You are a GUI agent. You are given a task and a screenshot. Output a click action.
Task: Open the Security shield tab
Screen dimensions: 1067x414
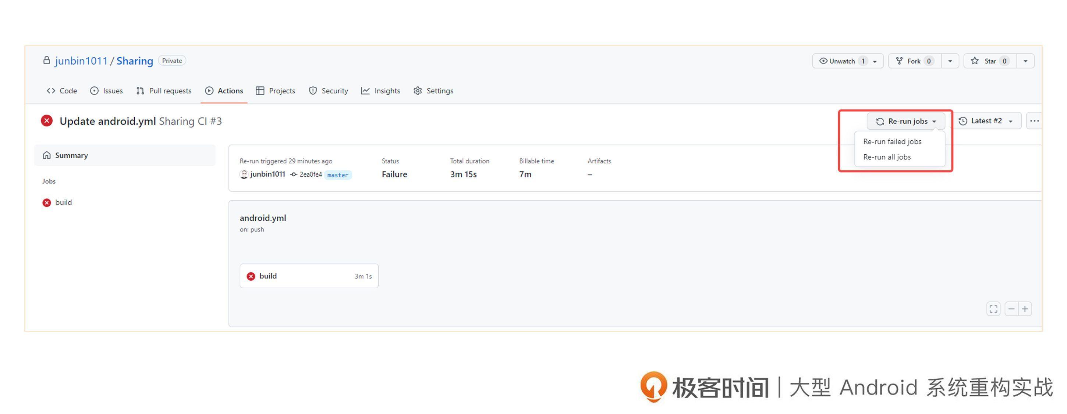coord(329,91)
